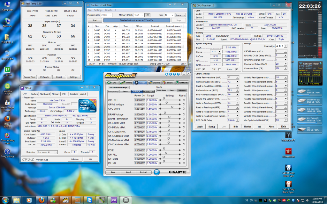The height and width of the screenshot is (204, 327).
Task: Click the CPU Vcore target voltage field
Action: pyautogui.click(x=152, y=109)
